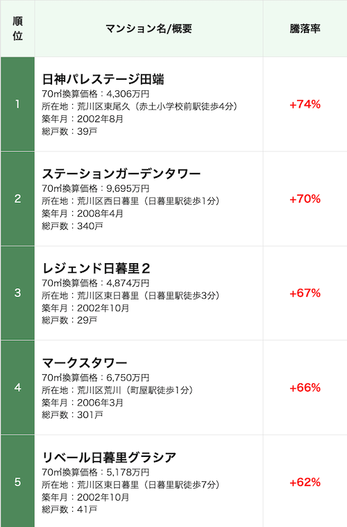Select rank 5 green cell
This screenshot has height=527, width=347.
click(17, 482)
